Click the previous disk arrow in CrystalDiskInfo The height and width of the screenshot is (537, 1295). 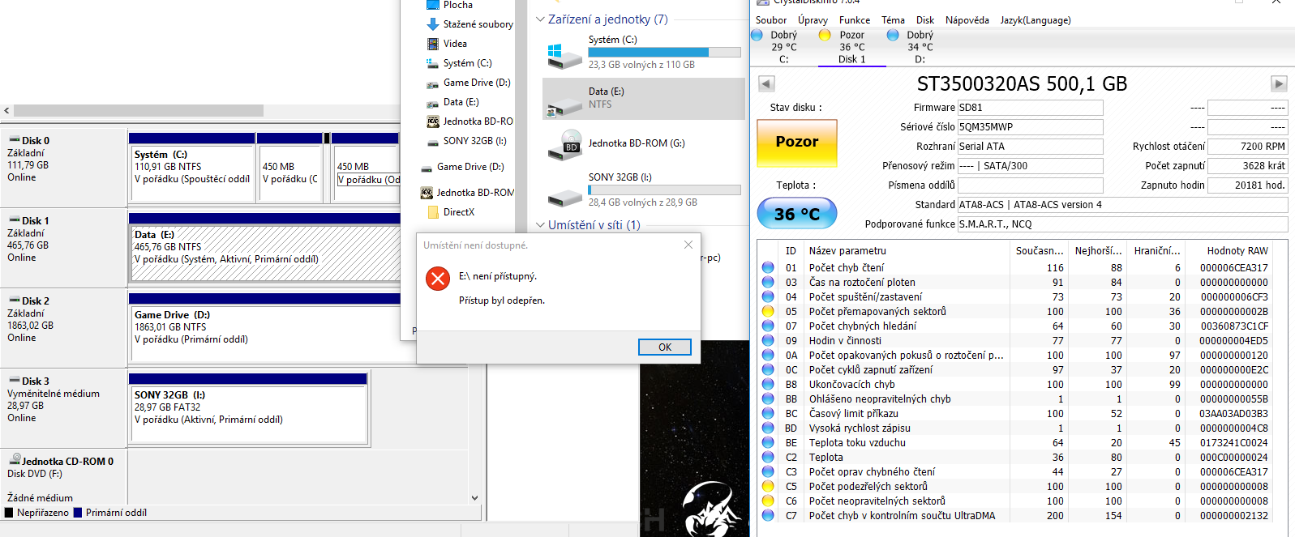click(x=766, y=83)
